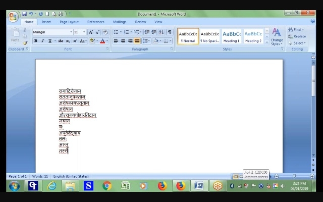
Task: Click the Paste icon
Action: coord(15,34)
